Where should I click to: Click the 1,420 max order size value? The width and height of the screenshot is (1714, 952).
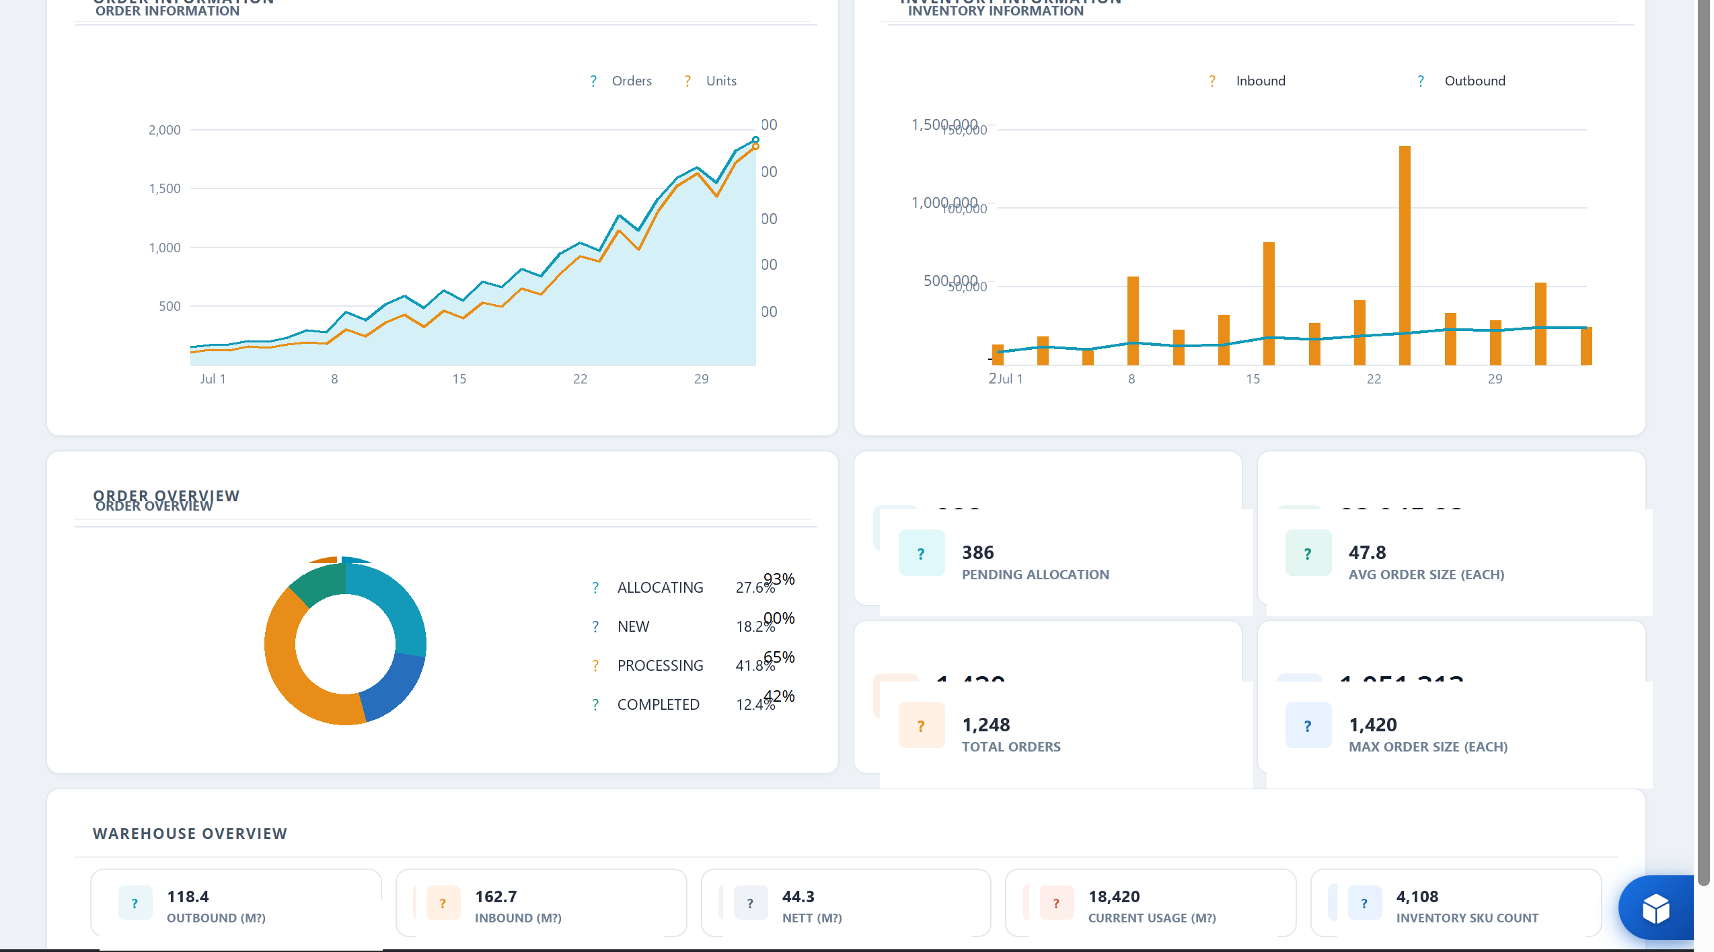(1373, 725)
